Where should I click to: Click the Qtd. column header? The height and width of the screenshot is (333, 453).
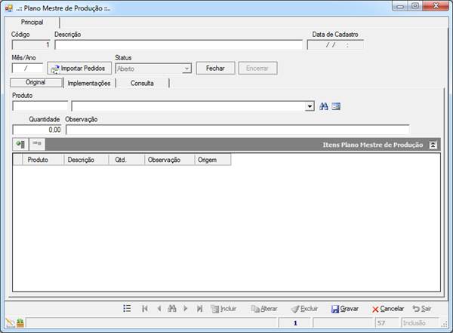point(127,160)
